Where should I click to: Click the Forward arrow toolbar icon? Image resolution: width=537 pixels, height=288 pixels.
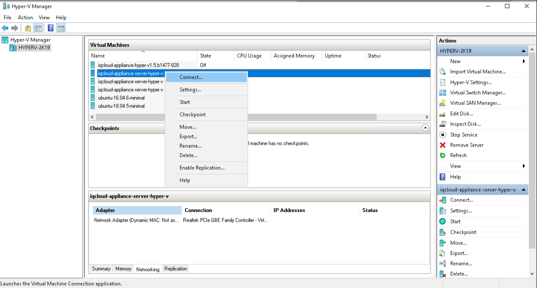[x=15, y=28]
